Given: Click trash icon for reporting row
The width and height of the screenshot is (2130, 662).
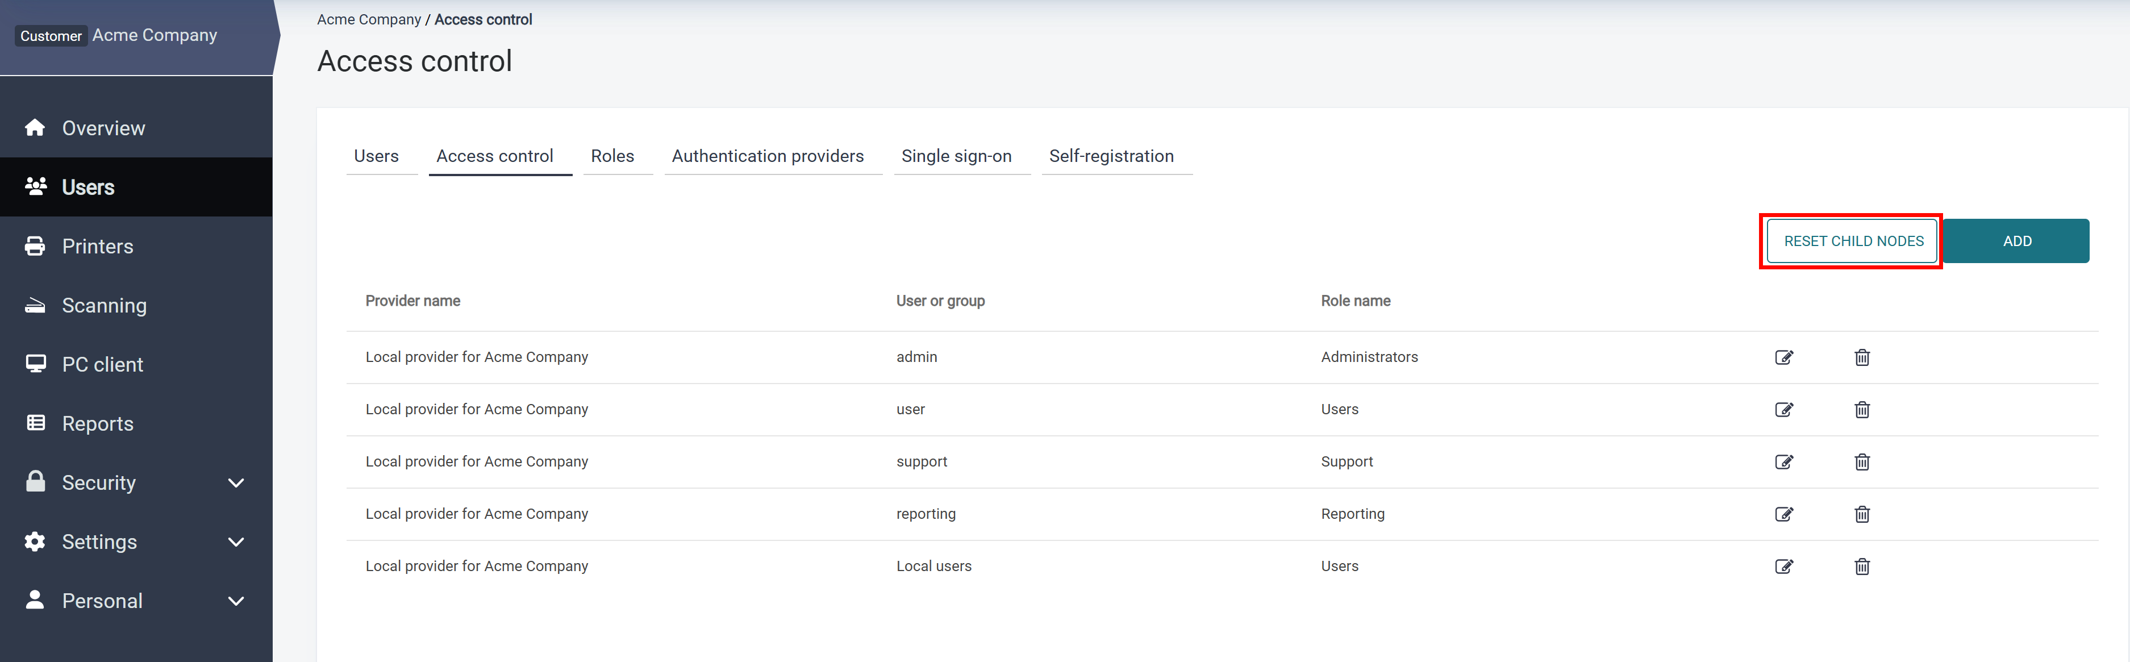Looking at the screenshot, I should point(1861,514).
